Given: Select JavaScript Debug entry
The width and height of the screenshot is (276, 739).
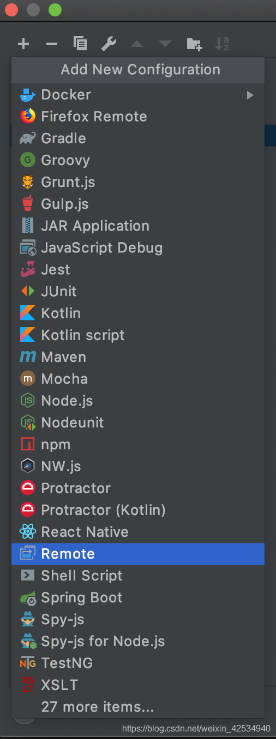Looking at the screenshot, I should 138,248.
